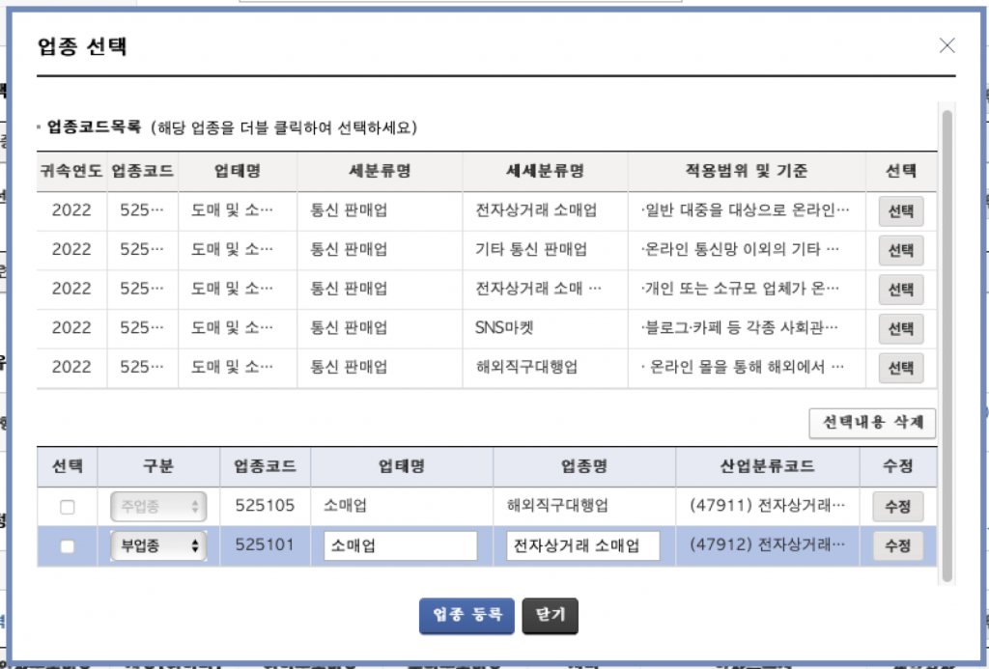Image resolution: width=989 pixels, height=669 pixels.
Task: Check the checkbox for code 525105 row
Action: [67, 506]
